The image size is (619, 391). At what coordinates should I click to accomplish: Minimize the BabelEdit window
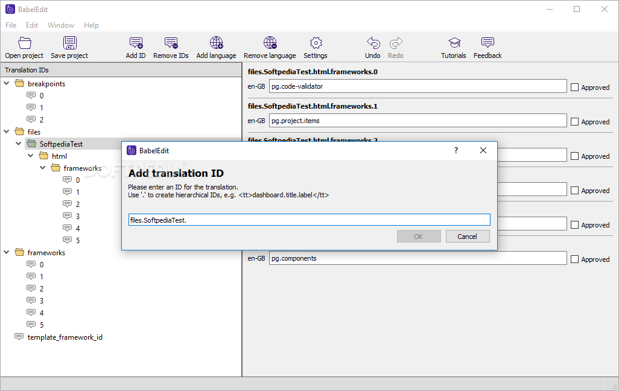click(x=550, y=9)
